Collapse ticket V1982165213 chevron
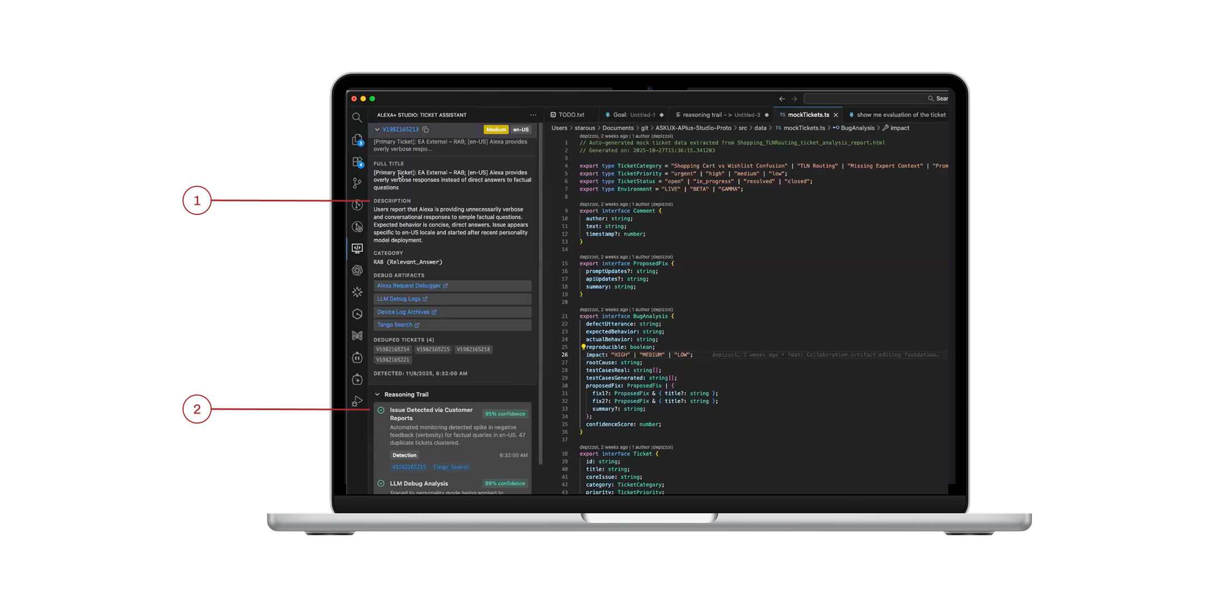 coord(377,130)
